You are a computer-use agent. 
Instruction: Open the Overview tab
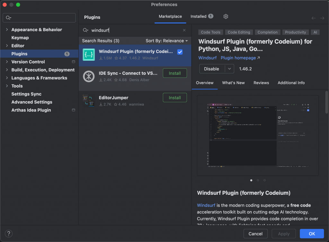[205, 83]
